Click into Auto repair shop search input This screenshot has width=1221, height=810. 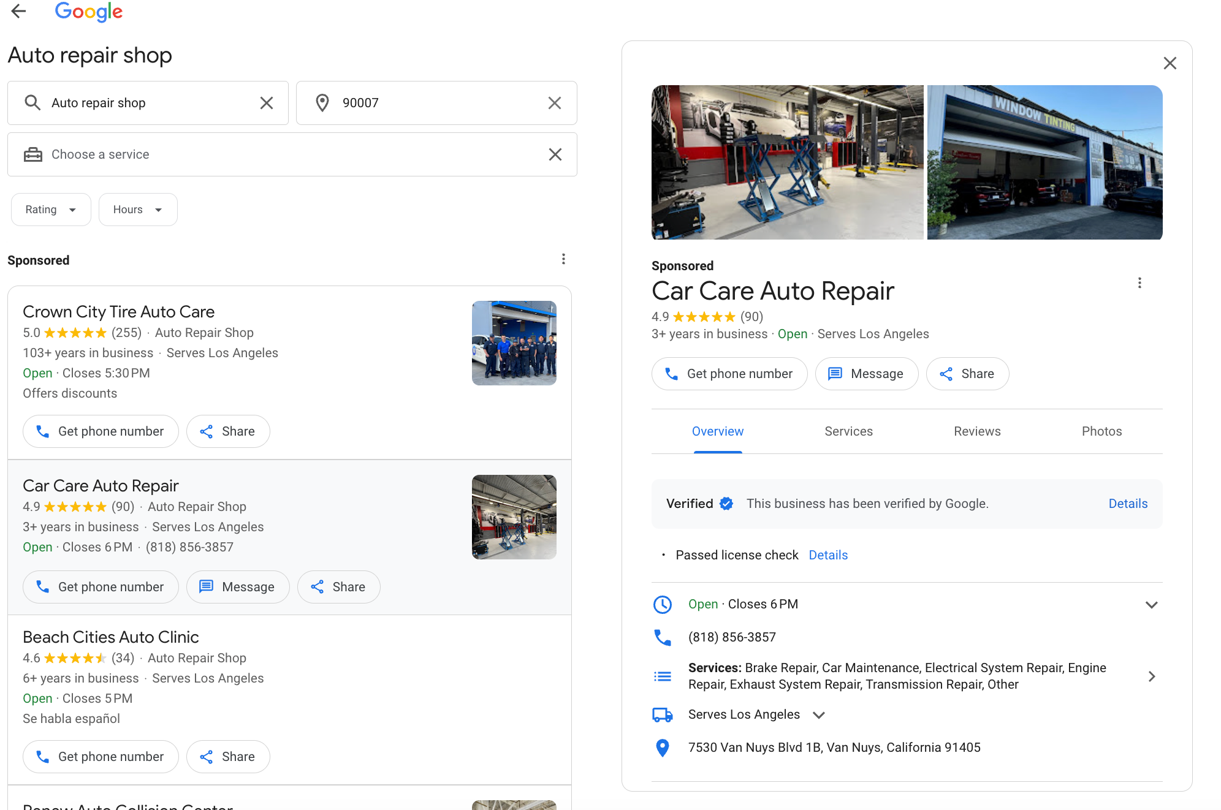point(148,103)
